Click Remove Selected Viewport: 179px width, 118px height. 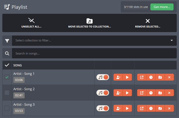point(147,23)
